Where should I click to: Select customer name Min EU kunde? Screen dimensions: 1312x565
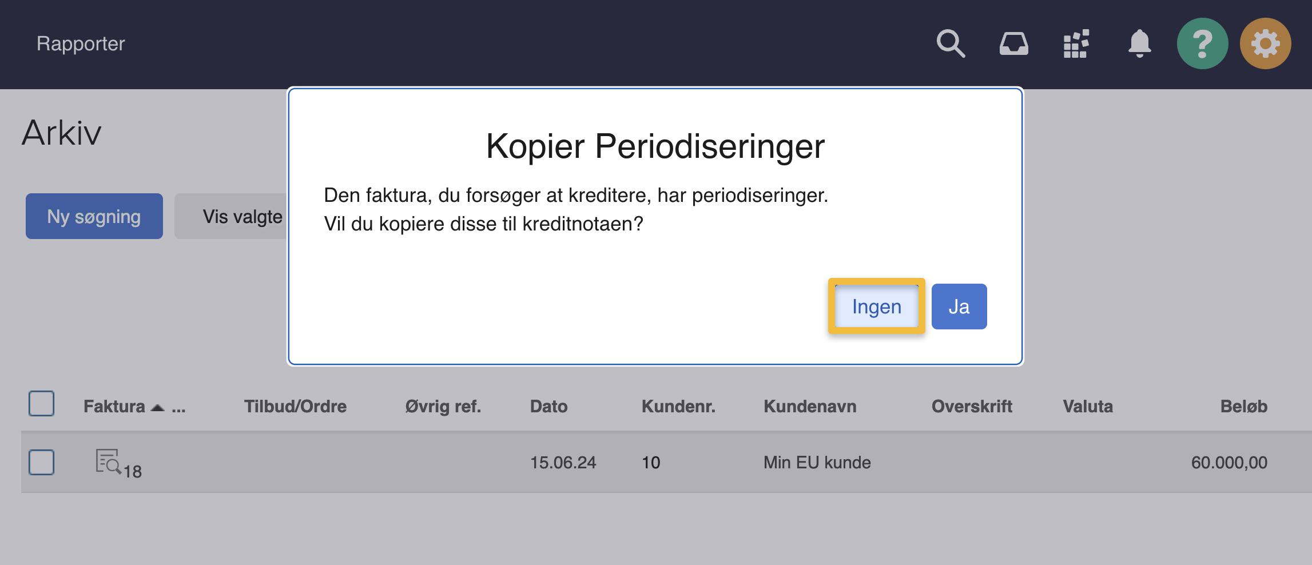[x=817, y=462]
